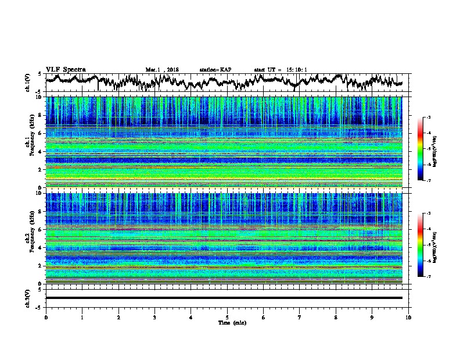Click time axis tick label "4"
460x356 pixels.
click(x=191, y=318)
